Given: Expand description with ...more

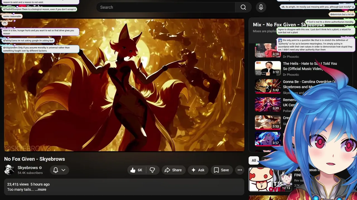Looking at the screenshot, I should 40,189.
